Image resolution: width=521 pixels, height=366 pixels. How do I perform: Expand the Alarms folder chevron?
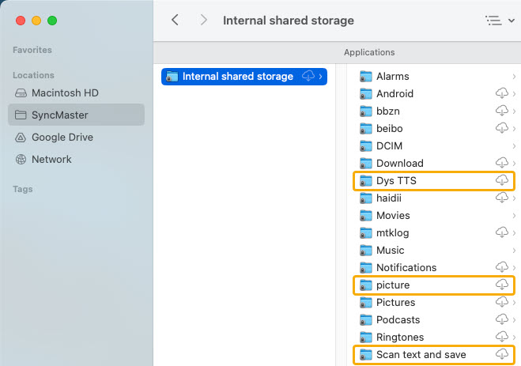[514, 77]
